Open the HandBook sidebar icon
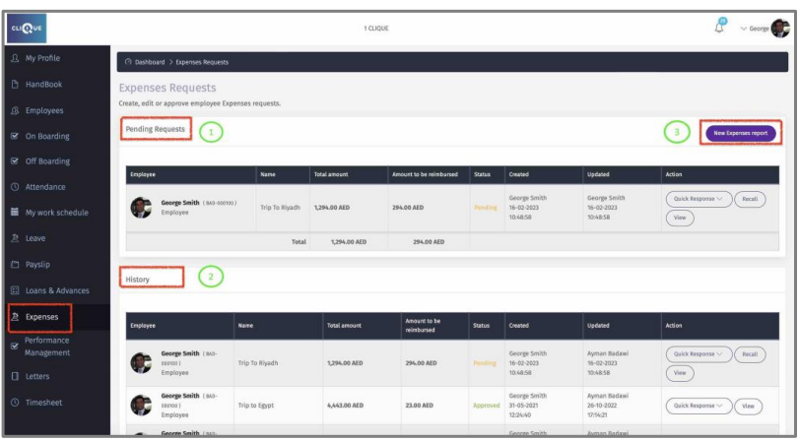 tap(15, 85)
